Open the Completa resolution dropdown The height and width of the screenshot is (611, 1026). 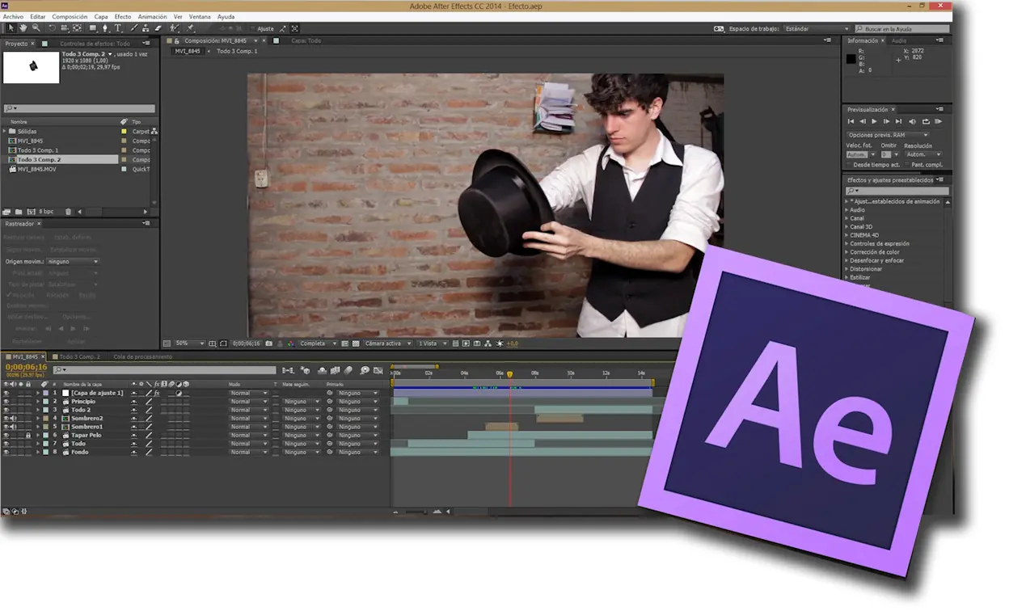[x=316, y=343]
